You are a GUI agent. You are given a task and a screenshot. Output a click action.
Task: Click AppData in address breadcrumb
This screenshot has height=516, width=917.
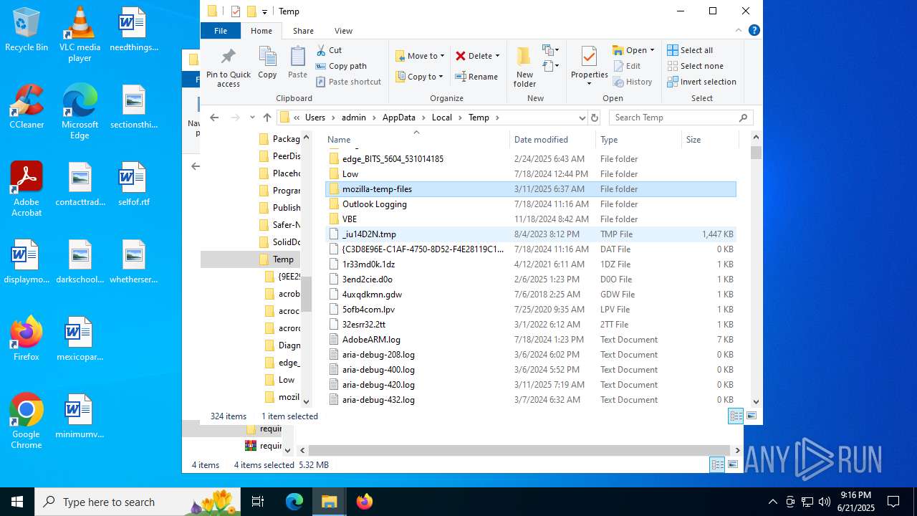click(x=398, y=118)
